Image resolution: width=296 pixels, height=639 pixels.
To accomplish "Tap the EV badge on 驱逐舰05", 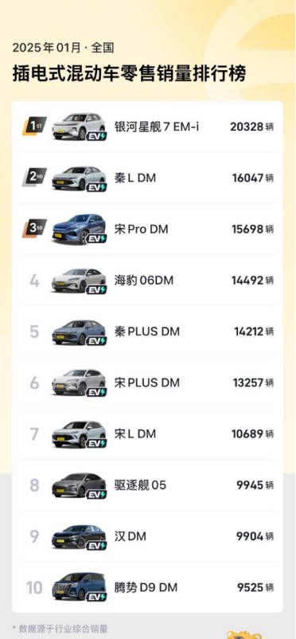I will click(96, 495).
